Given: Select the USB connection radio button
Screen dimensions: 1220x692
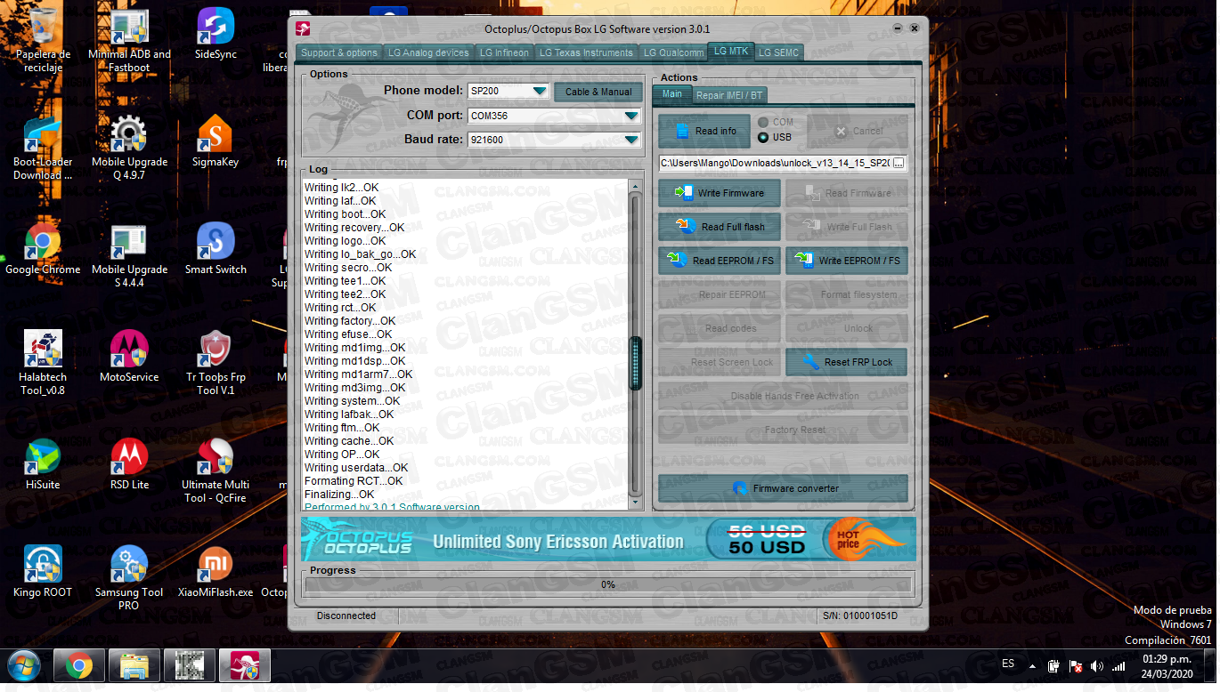Looking at the screenshot, I should 763,137.
